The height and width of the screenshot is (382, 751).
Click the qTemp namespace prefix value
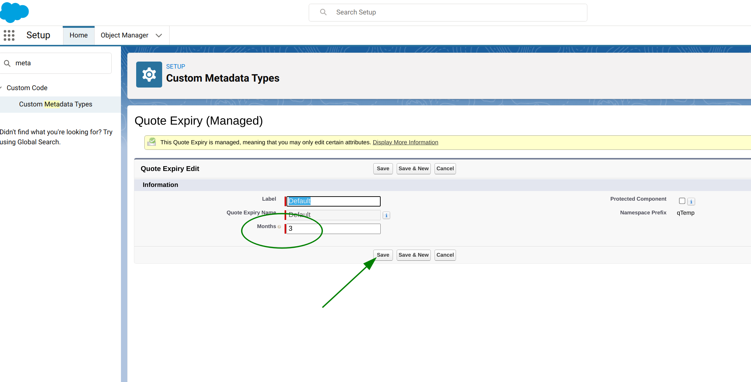(x=685, y=213)
